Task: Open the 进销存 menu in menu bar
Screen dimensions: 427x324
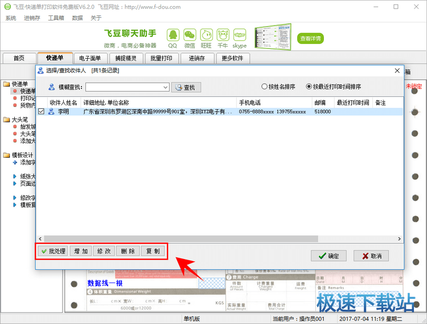Action: (32, 18)
